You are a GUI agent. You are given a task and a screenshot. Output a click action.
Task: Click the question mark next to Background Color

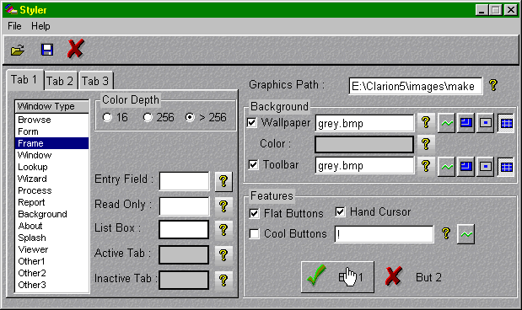point(426,144)
